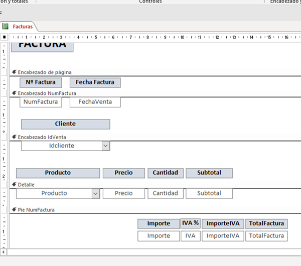
Task: Click the report selector square at ruler corner
Action: coord(4,37)
